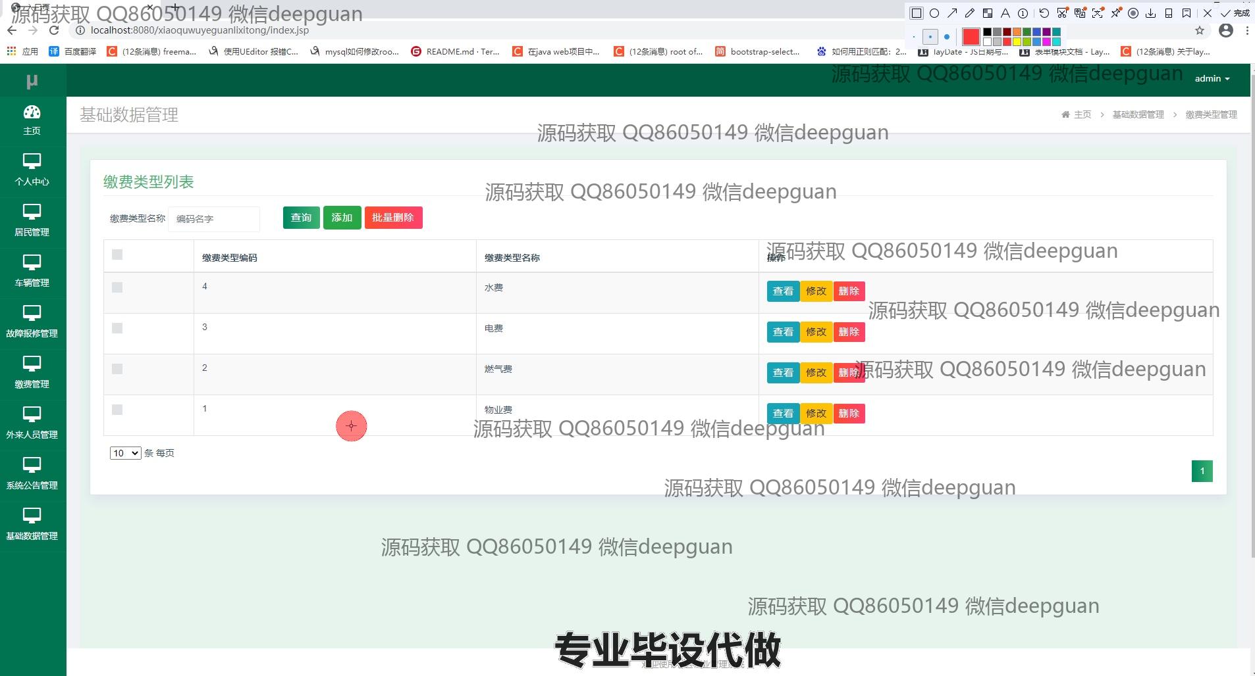Viewport: 1255px width, 676px height.
Task: Reload the browser page
Action: coord(54,30)
